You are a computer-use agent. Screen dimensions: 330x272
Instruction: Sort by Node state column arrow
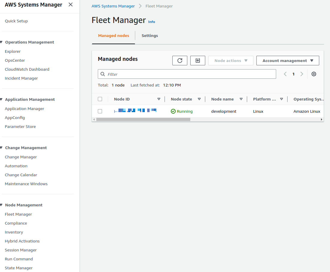(x=199, y=99)
